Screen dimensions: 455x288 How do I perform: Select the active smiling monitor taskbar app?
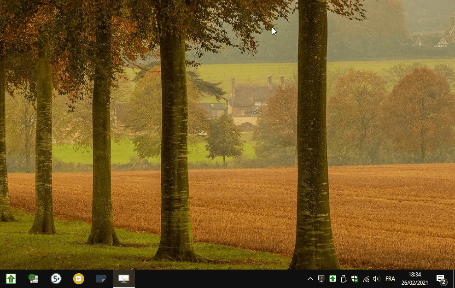(124, 279)
